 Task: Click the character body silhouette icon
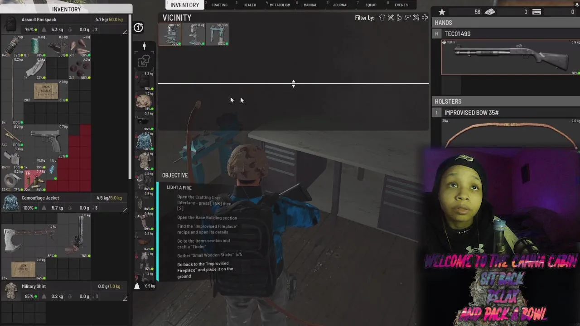click(x=144, y=46)
